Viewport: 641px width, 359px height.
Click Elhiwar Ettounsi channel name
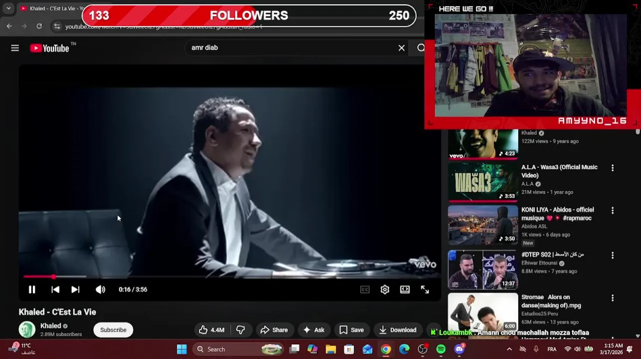539,263
